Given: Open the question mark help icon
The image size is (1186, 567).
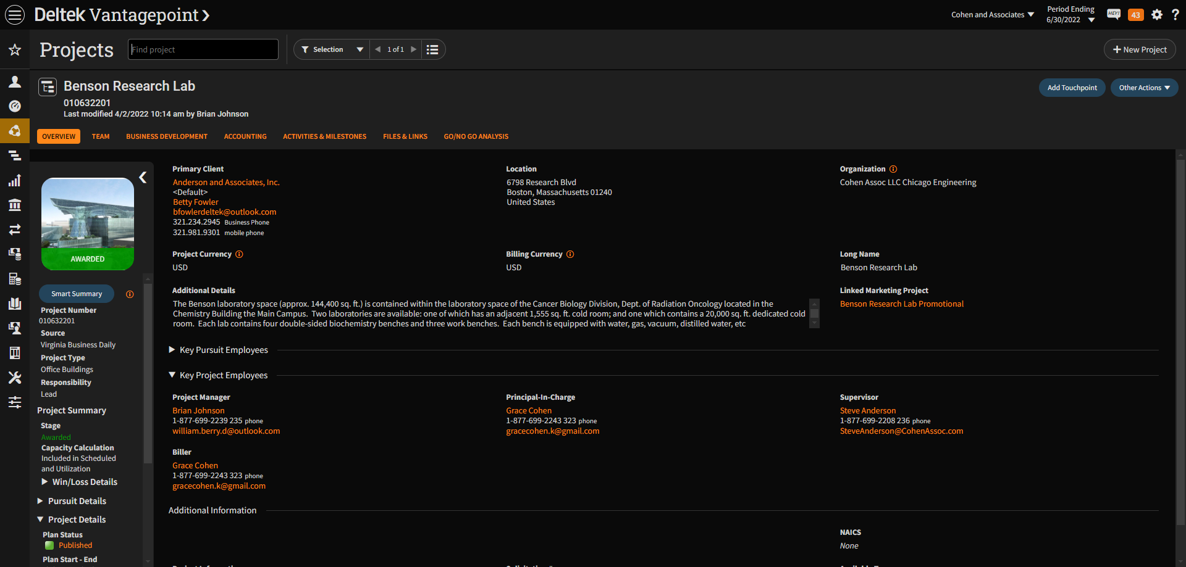Looking at the screenshot, I should pos(1175,15).
